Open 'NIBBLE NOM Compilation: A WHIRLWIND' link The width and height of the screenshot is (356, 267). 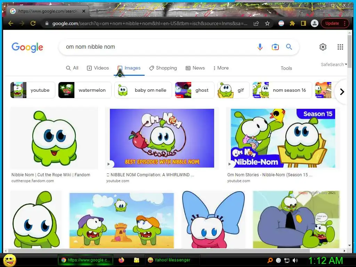coord(150,175)
